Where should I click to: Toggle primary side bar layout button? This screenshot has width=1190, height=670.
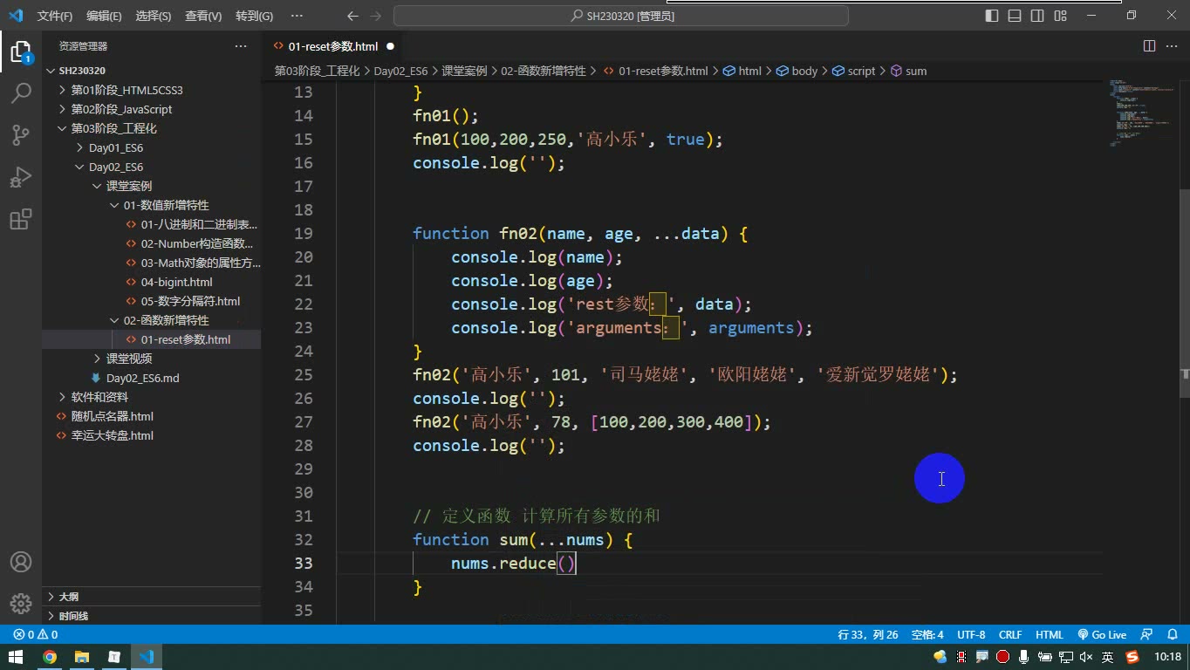point(992,16)
